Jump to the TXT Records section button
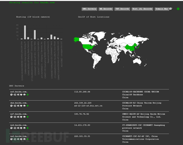 122,9
